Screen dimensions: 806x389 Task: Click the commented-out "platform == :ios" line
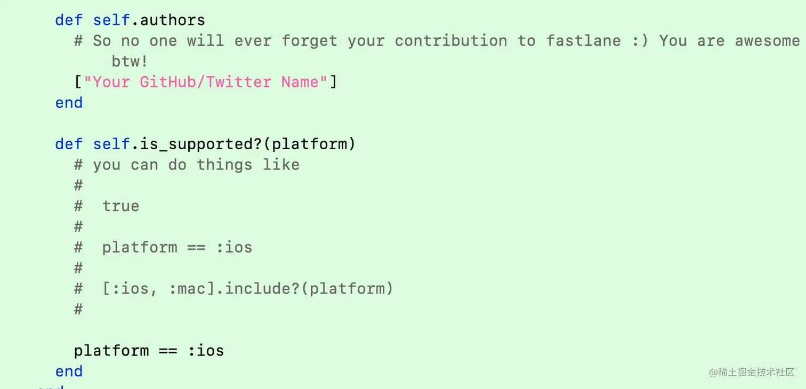(177, 247)
